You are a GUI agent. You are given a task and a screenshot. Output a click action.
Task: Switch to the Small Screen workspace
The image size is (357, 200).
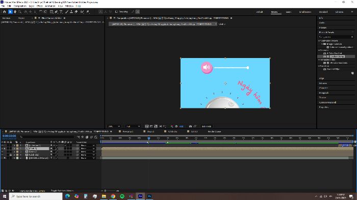pyautogui.click(x=305, y=12)
